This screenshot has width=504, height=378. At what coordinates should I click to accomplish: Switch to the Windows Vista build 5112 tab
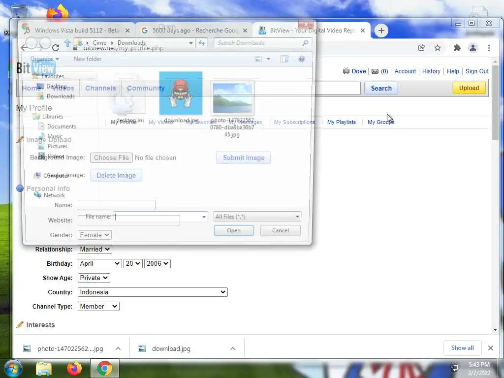coord(76,31)
